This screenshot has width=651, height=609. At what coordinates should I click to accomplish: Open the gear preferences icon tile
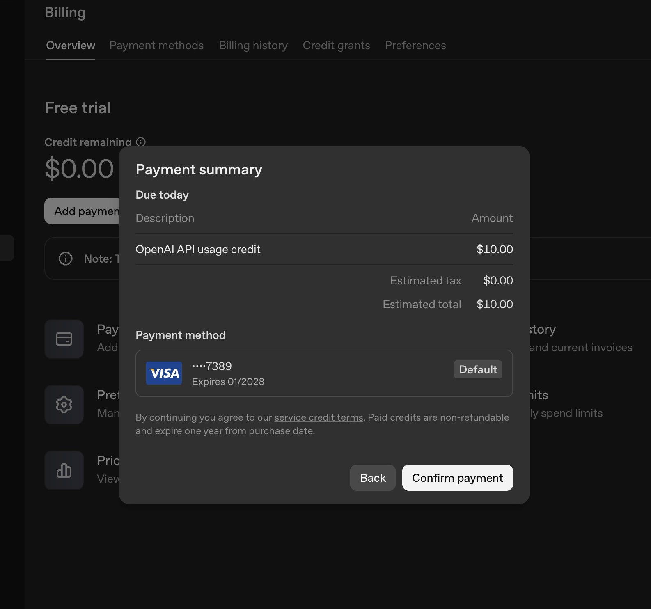click(64, 405)
